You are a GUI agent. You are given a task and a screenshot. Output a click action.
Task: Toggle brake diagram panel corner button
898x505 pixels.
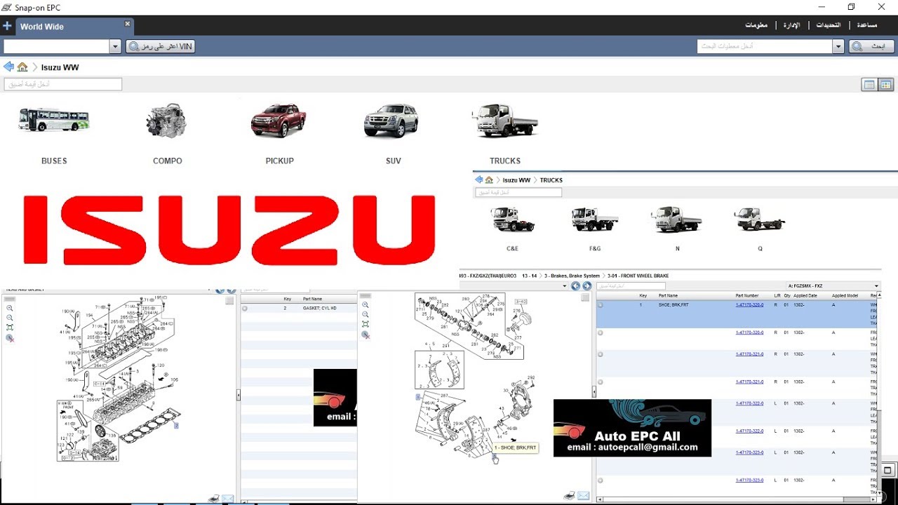[x=585, y=298]
